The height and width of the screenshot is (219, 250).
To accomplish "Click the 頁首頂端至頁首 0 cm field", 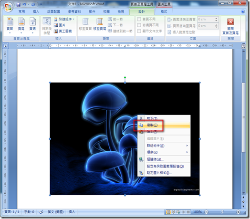I will (206, 19).
